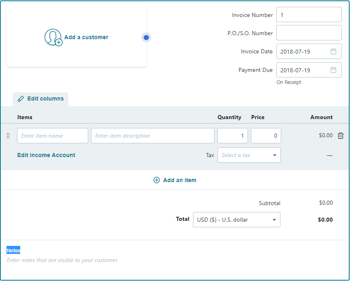Screen dimensions: 350x281
Task: Click the highlighted Notes label
Action: pos(13,250)
